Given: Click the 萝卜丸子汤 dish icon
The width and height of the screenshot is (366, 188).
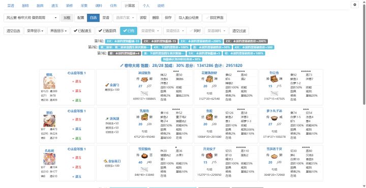Looking at the screenshot, I should click(x=274, y=118).
